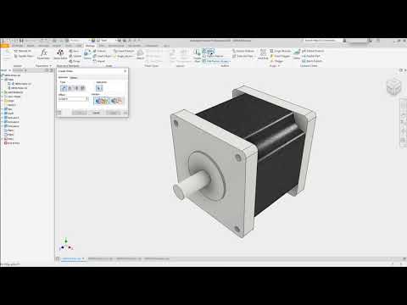Open the Add-Ins manager
This screenshot has width=407, height=305.
263,54
